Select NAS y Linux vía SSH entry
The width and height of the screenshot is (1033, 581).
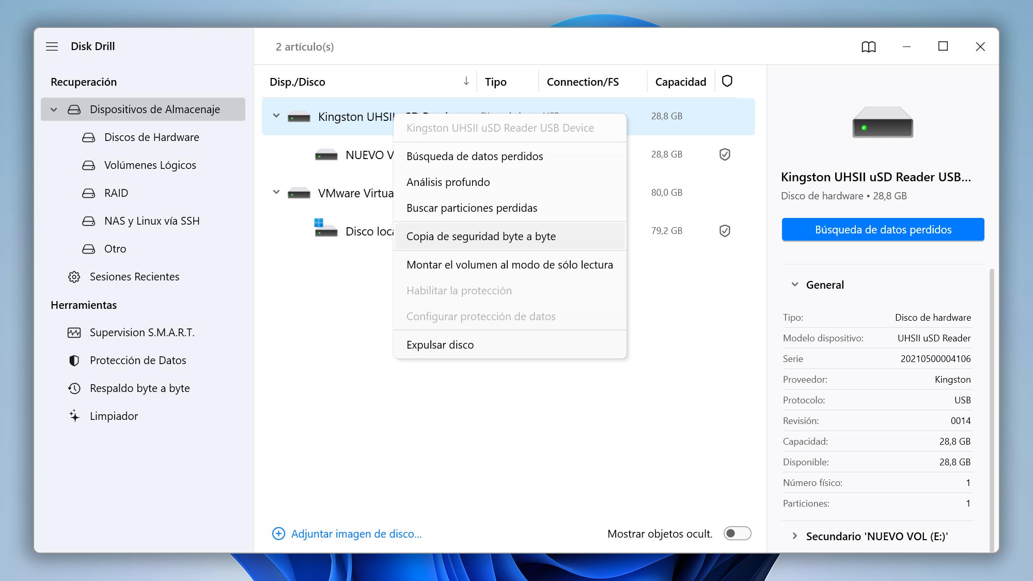point(143,221)
